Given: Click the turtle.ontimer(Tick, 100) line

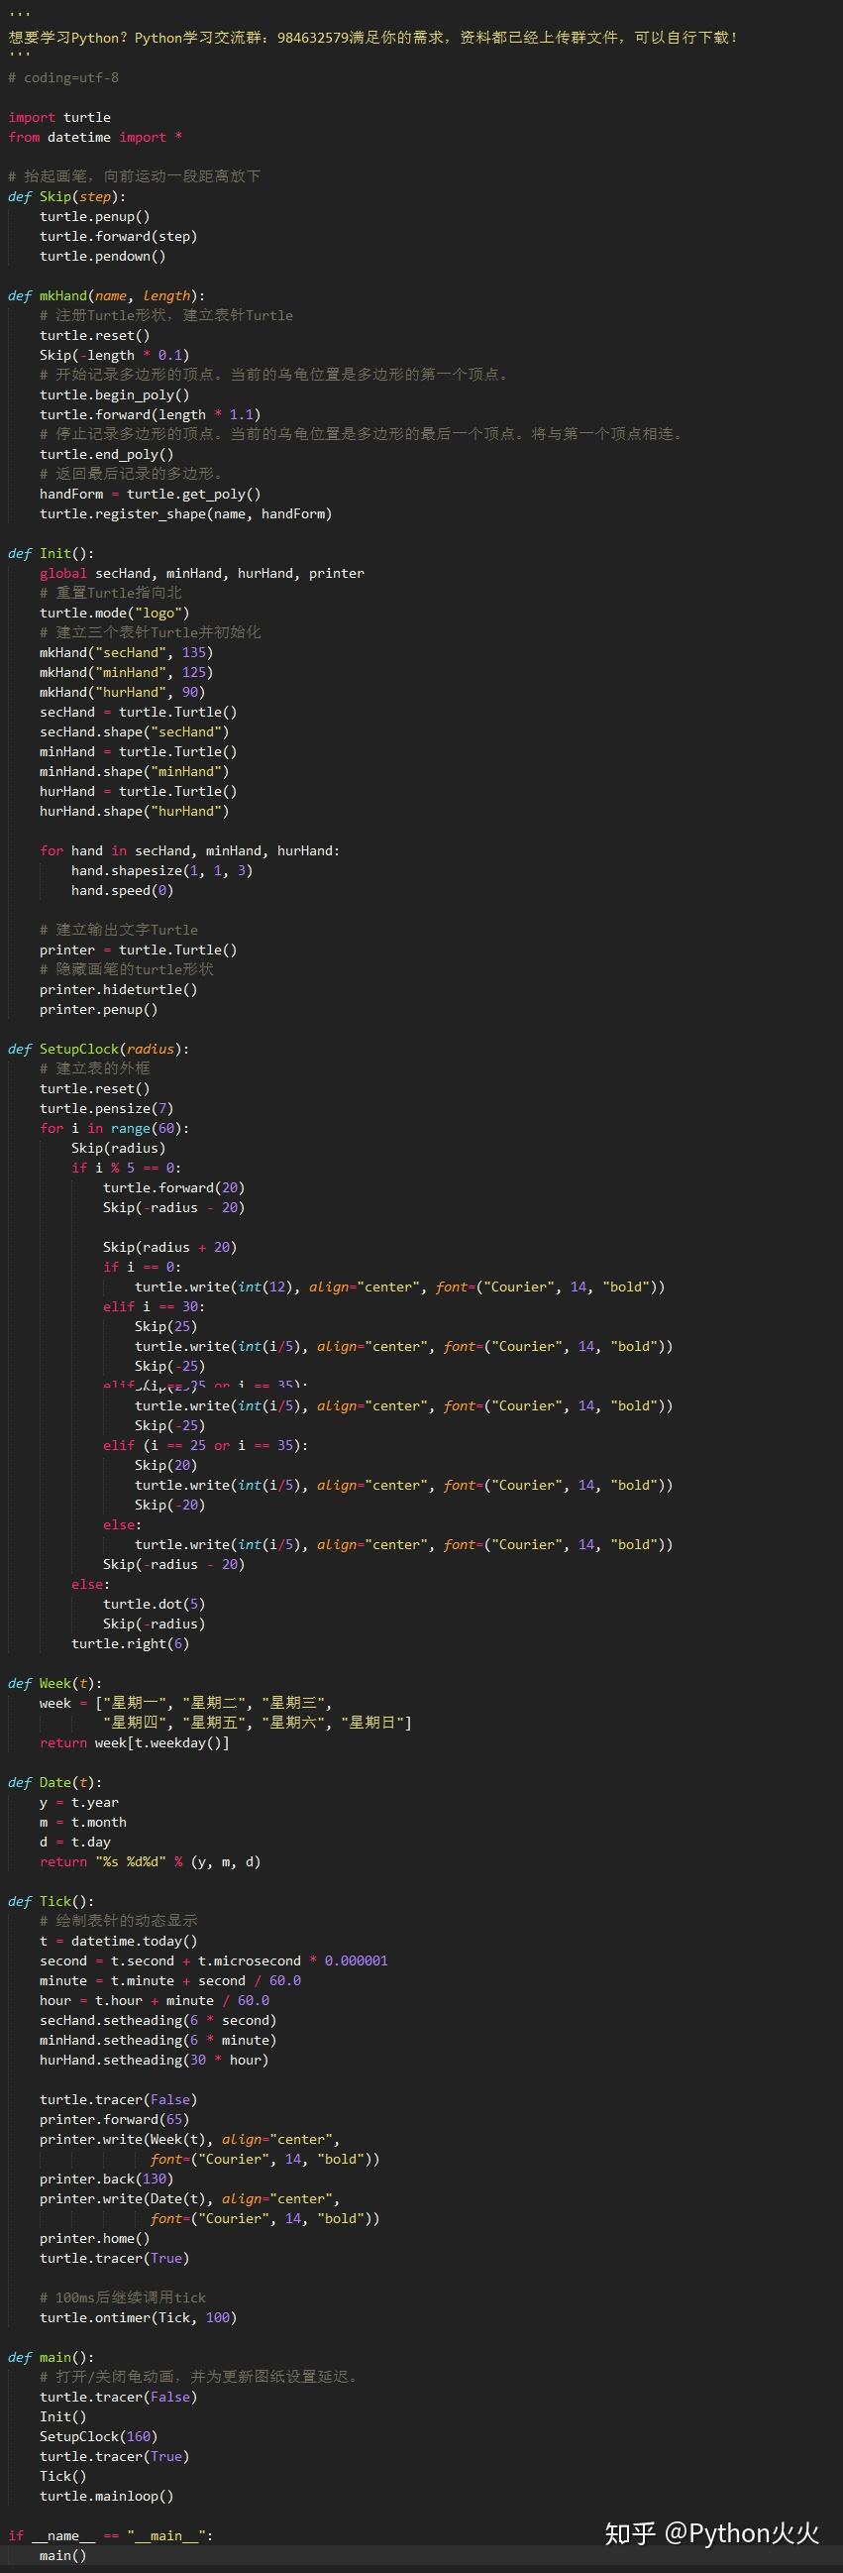Looking at the screenshot, I should pos(138,2317).
